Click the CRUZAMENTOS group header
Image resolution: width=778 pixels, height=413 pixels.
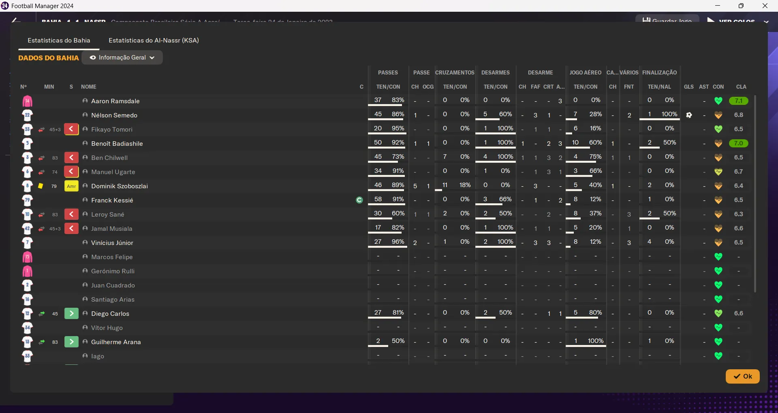click(x=455, y=73)
